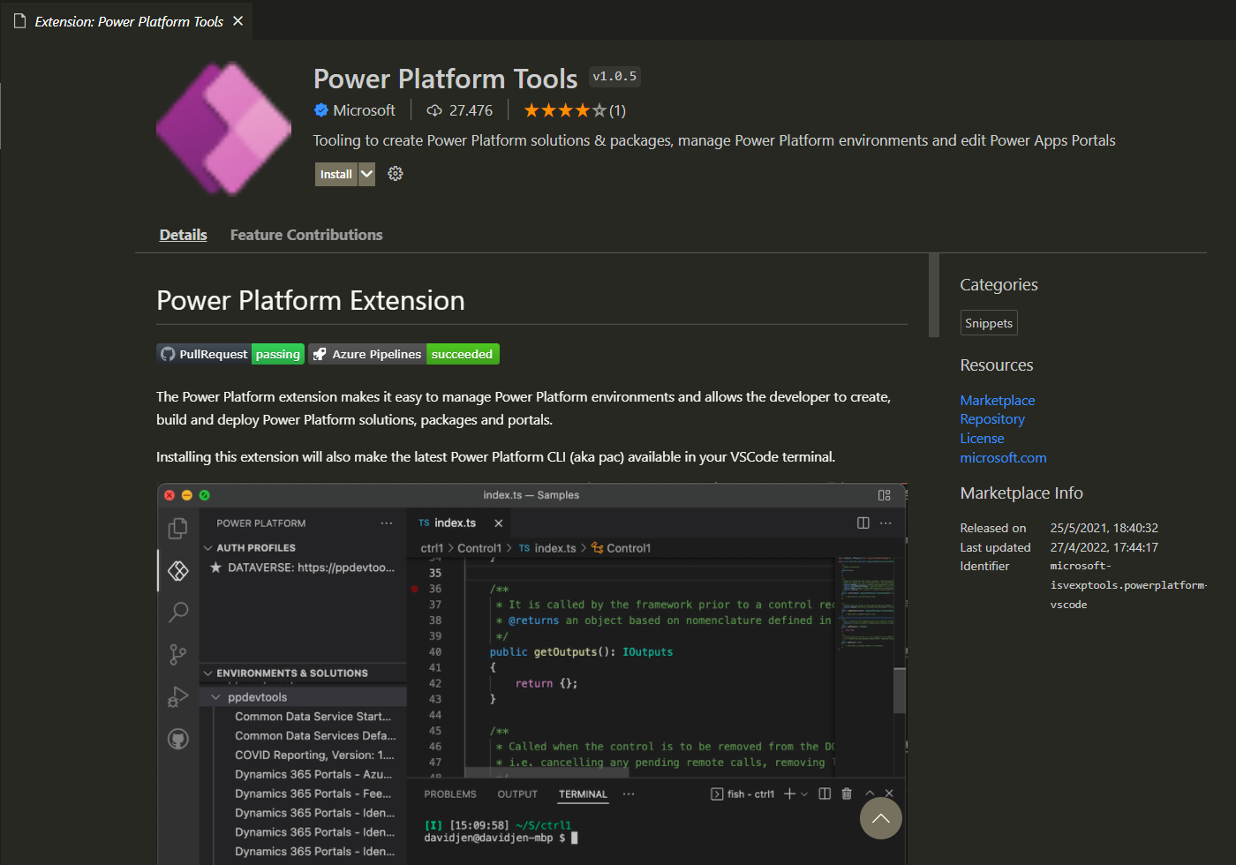Open the Marketplace resource link
The width and height of the screenshot is (1236, 865).
coord(997,400)
